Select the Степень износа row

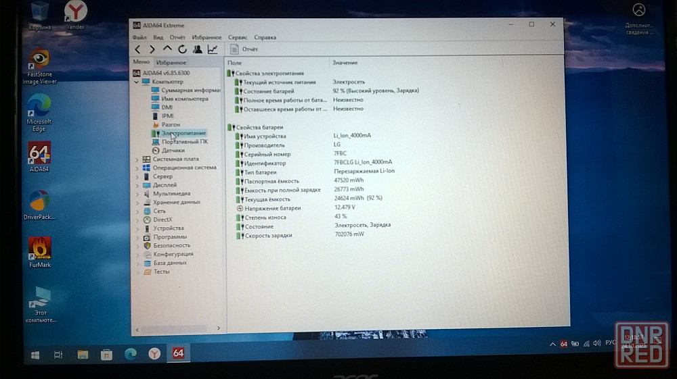(265, 218)
